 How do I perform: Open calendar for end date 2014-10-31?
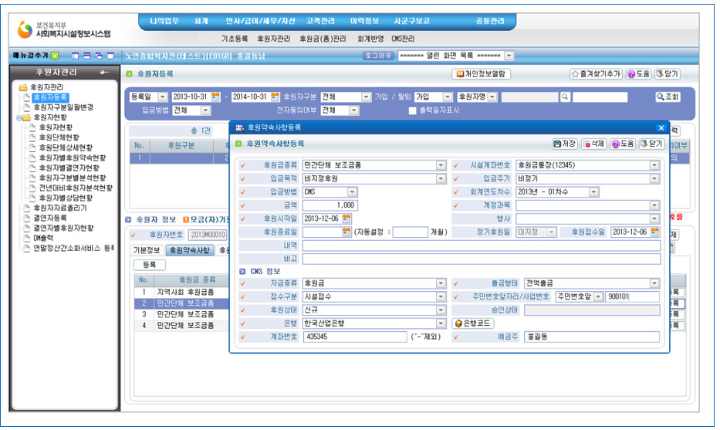tap(275, 97)
